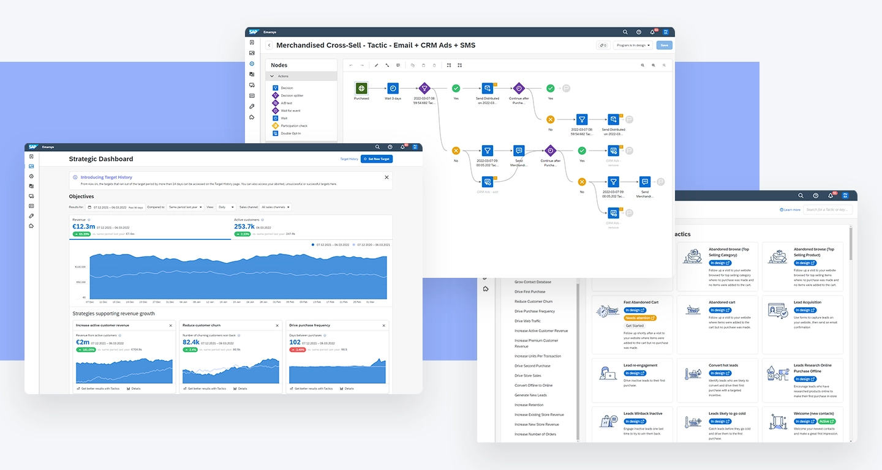
Task: Switch to the Revenue objective tab
Action: pyautogui.click(x=150, y=227)
